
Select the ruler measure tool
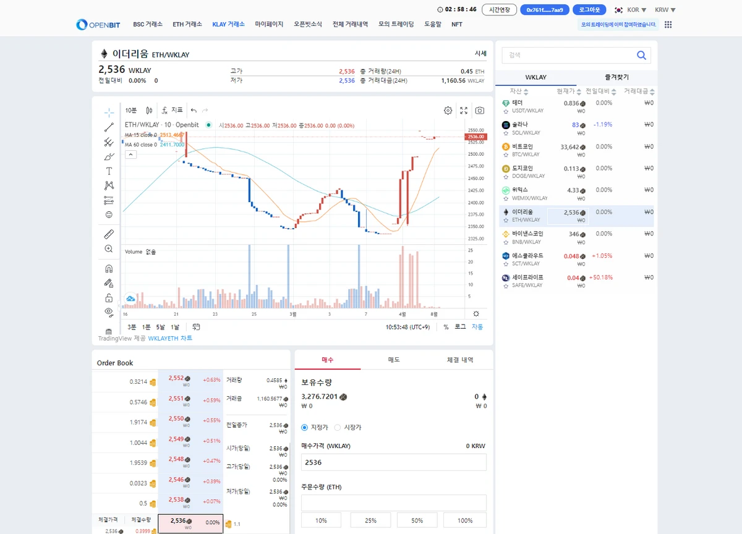[109, 234]
